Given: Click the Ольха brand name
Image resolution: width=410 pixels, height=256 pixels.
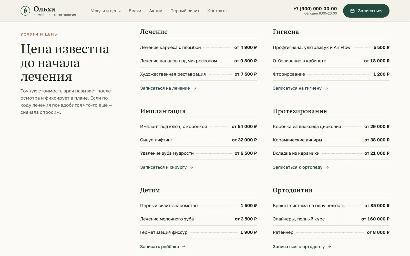Looking at the screenshot, I should pos(44,9).
